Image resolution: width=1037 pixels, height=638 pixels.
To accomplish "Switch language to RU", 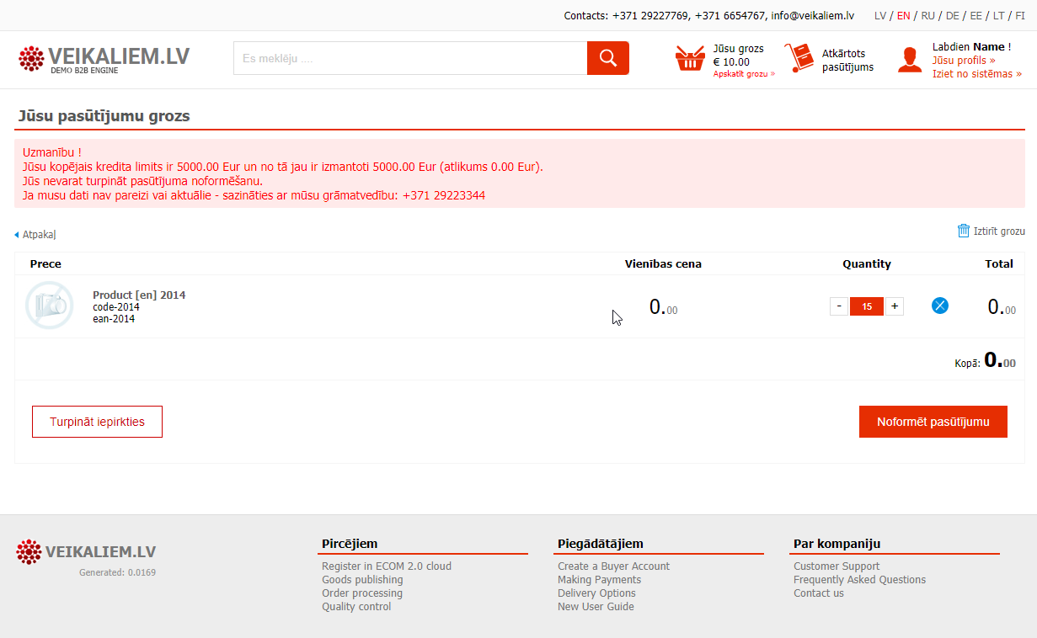I will [927, 15].
